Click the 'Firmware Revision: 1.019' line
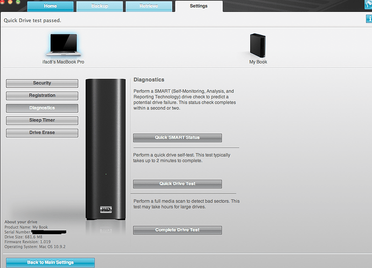 click(27, 242)
